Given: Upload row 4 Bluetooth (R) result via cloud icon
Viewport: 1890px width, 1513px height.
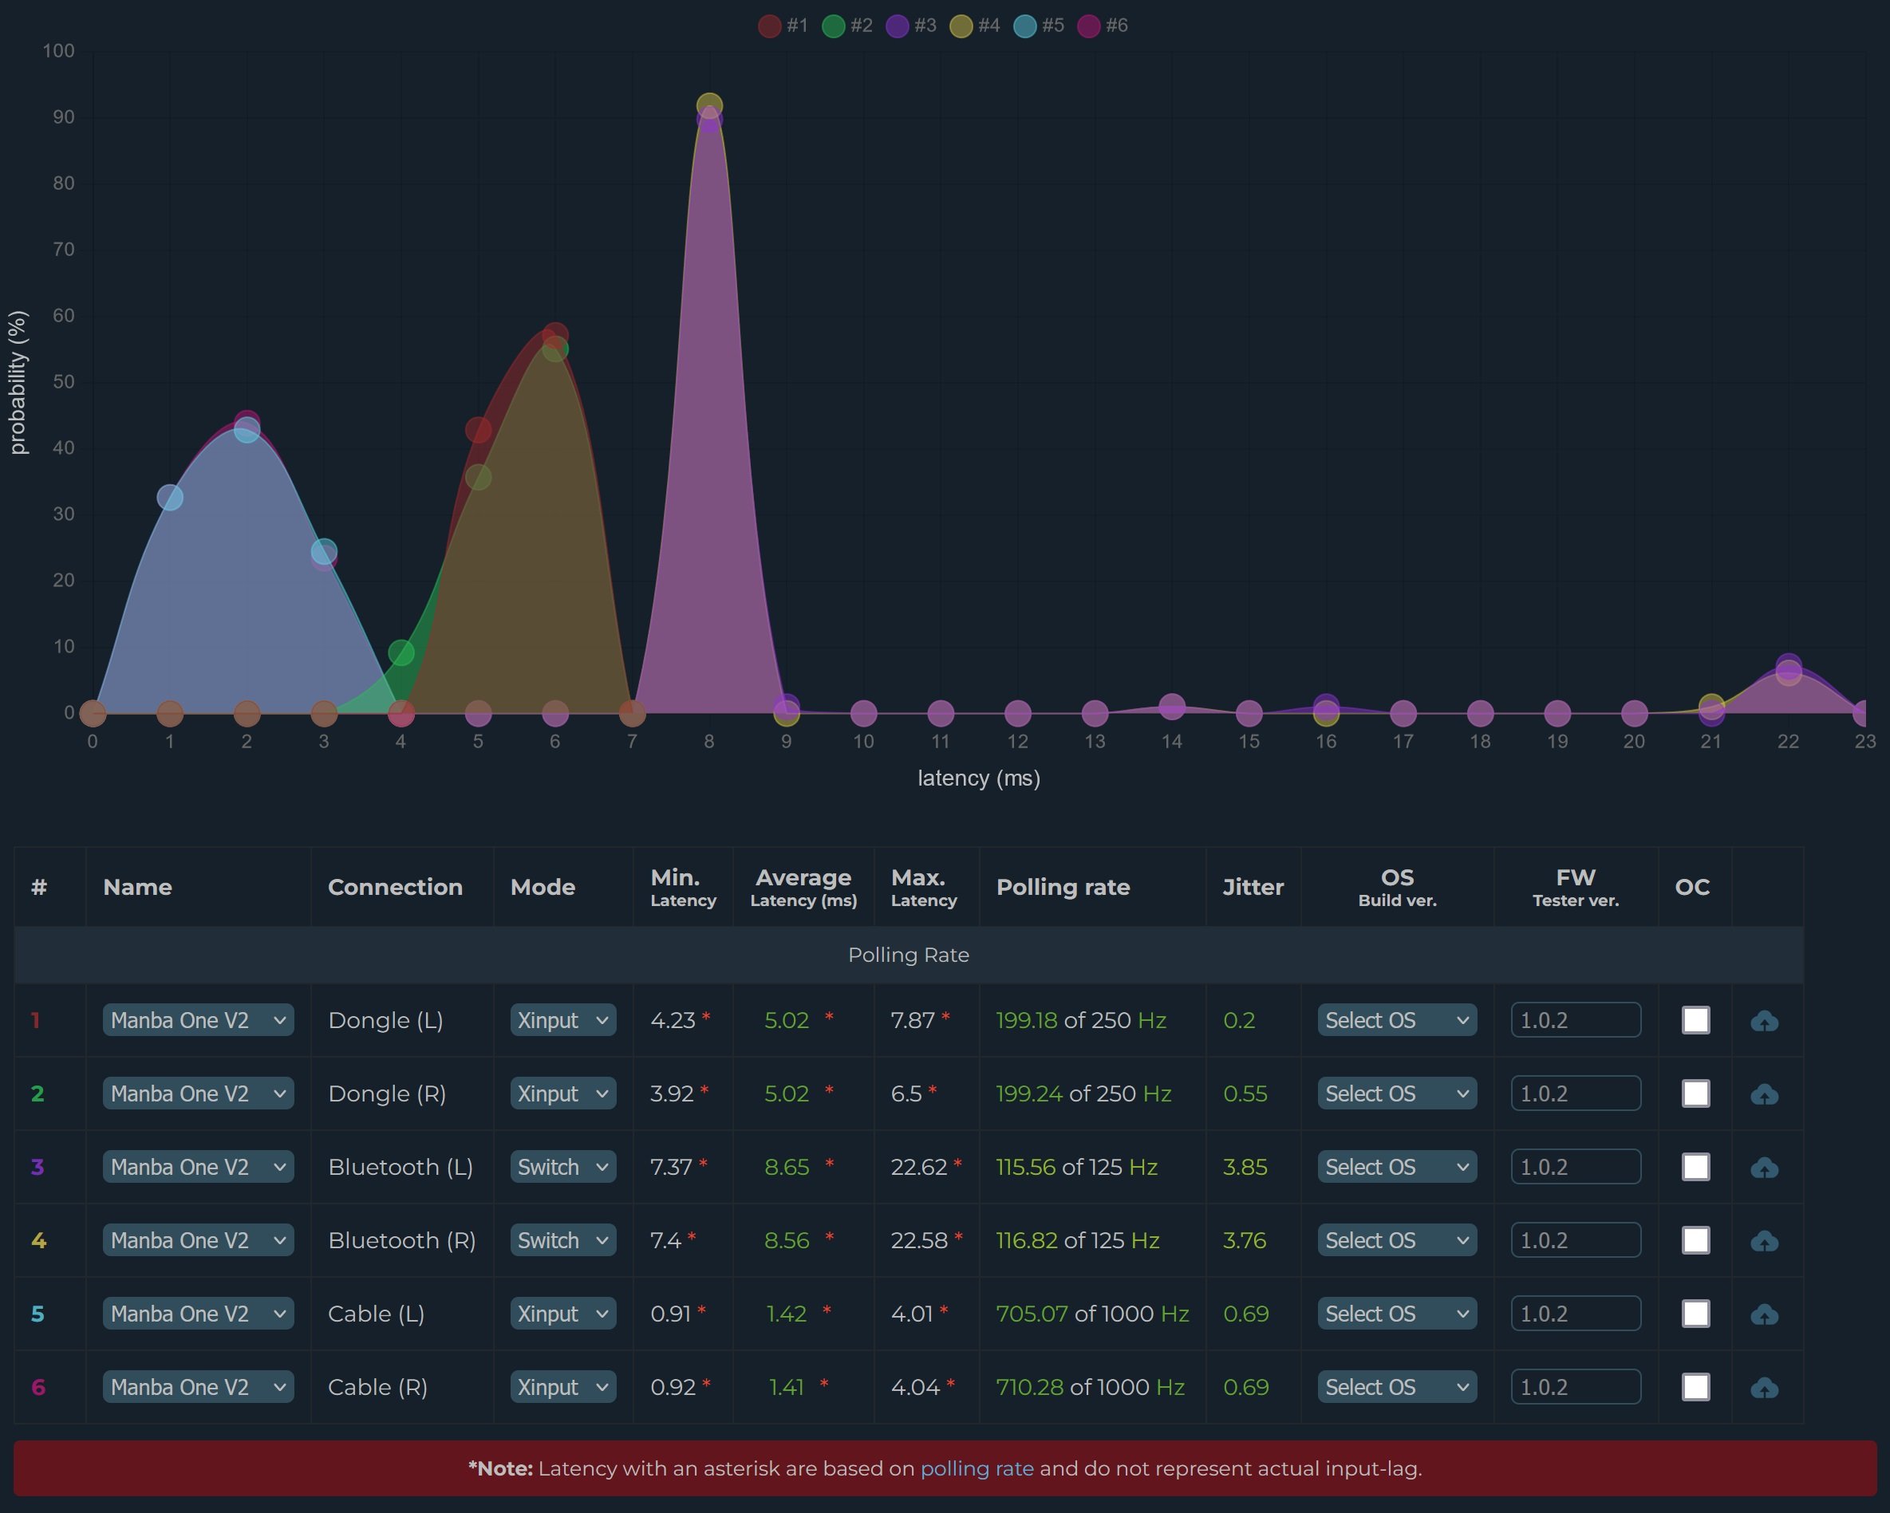Looking at the screenshot, I should coord(1764,1241).
